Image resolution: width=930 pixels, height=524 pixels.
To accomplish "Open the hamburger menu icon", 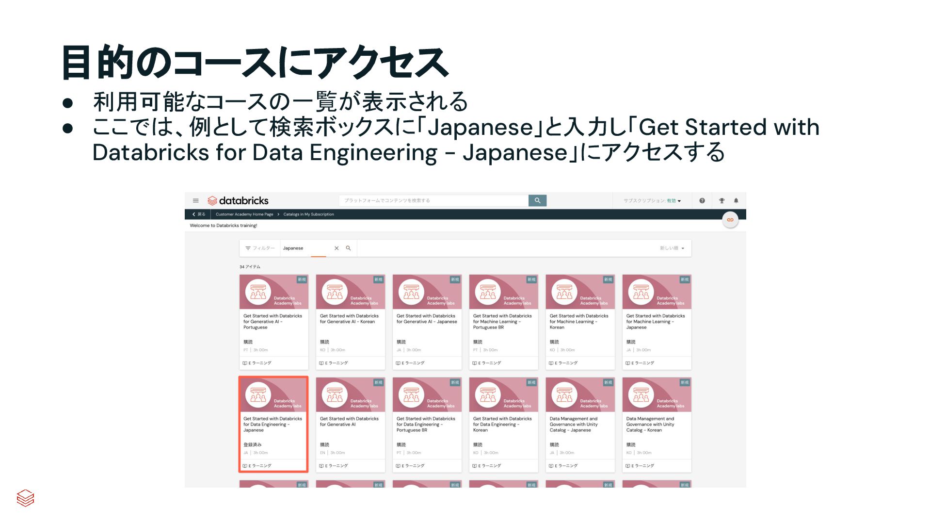I will [195, 200].
